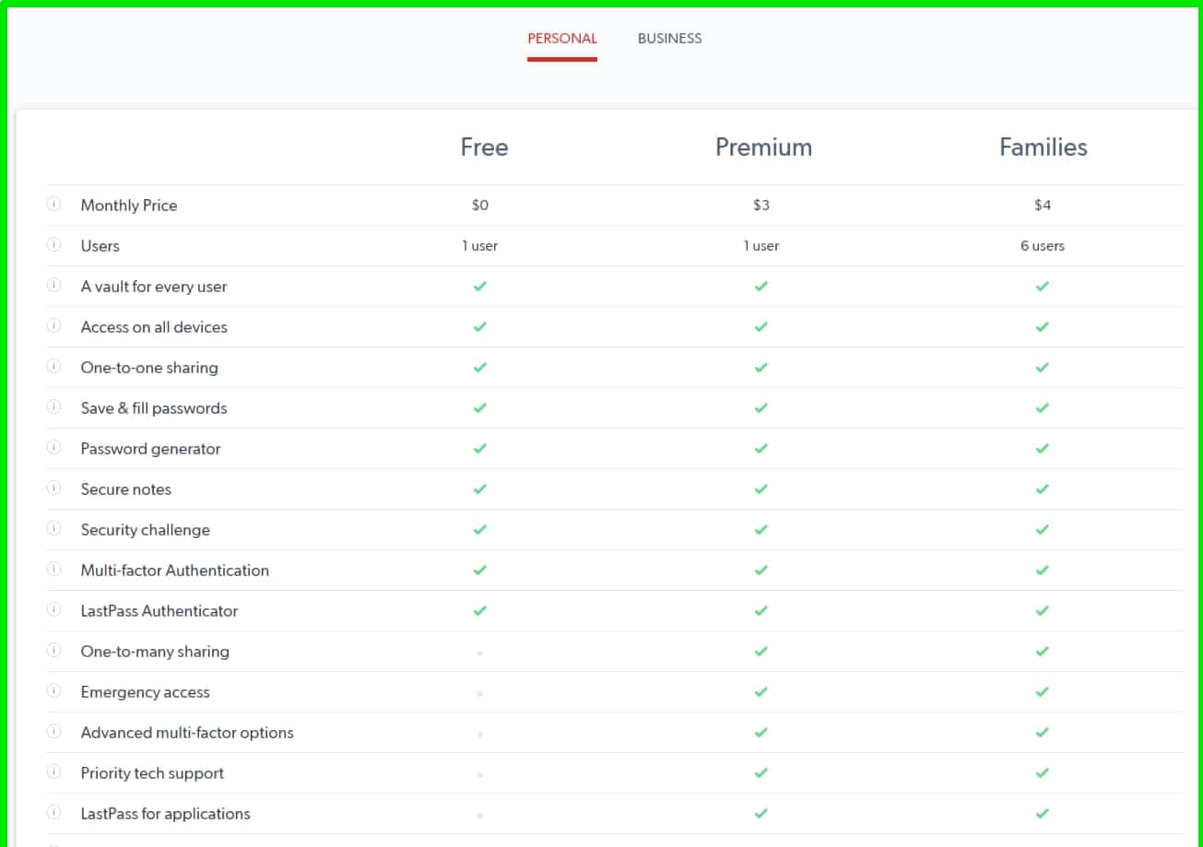The height and width of the screenshot is (847, 1203).
Task: Click info icon beside One-to-one sharing
Action: click(x=53, y=366)
